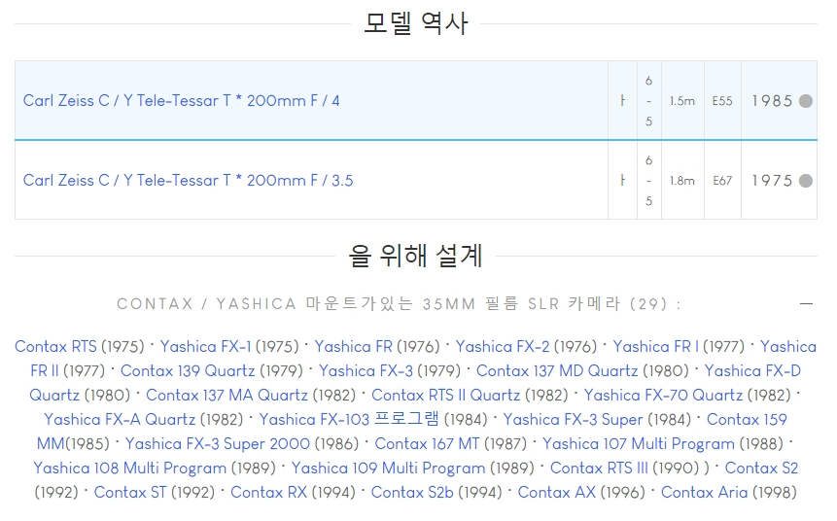The width and height of the screenshot is (837, 521).
Task: Click the gray dot beside 1985
Action: (805, 101)
